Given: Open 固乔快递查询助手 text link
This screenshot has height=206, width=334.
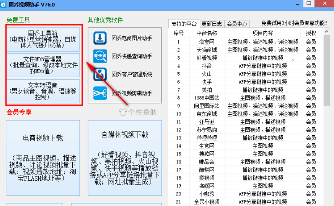Looking at the screenshot, I should [x=132, y=56].
